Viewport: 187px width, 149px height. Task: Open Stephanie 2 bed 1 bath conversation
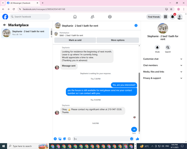coord(25,33)
